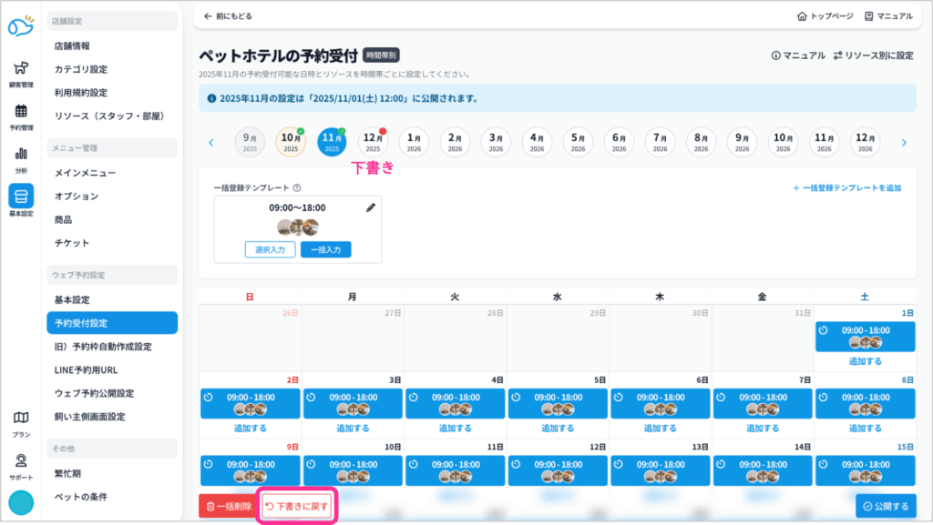Switch to リソース別に設定 mode
This screenshot has width=933, height=525.
(x=872, y=56)
